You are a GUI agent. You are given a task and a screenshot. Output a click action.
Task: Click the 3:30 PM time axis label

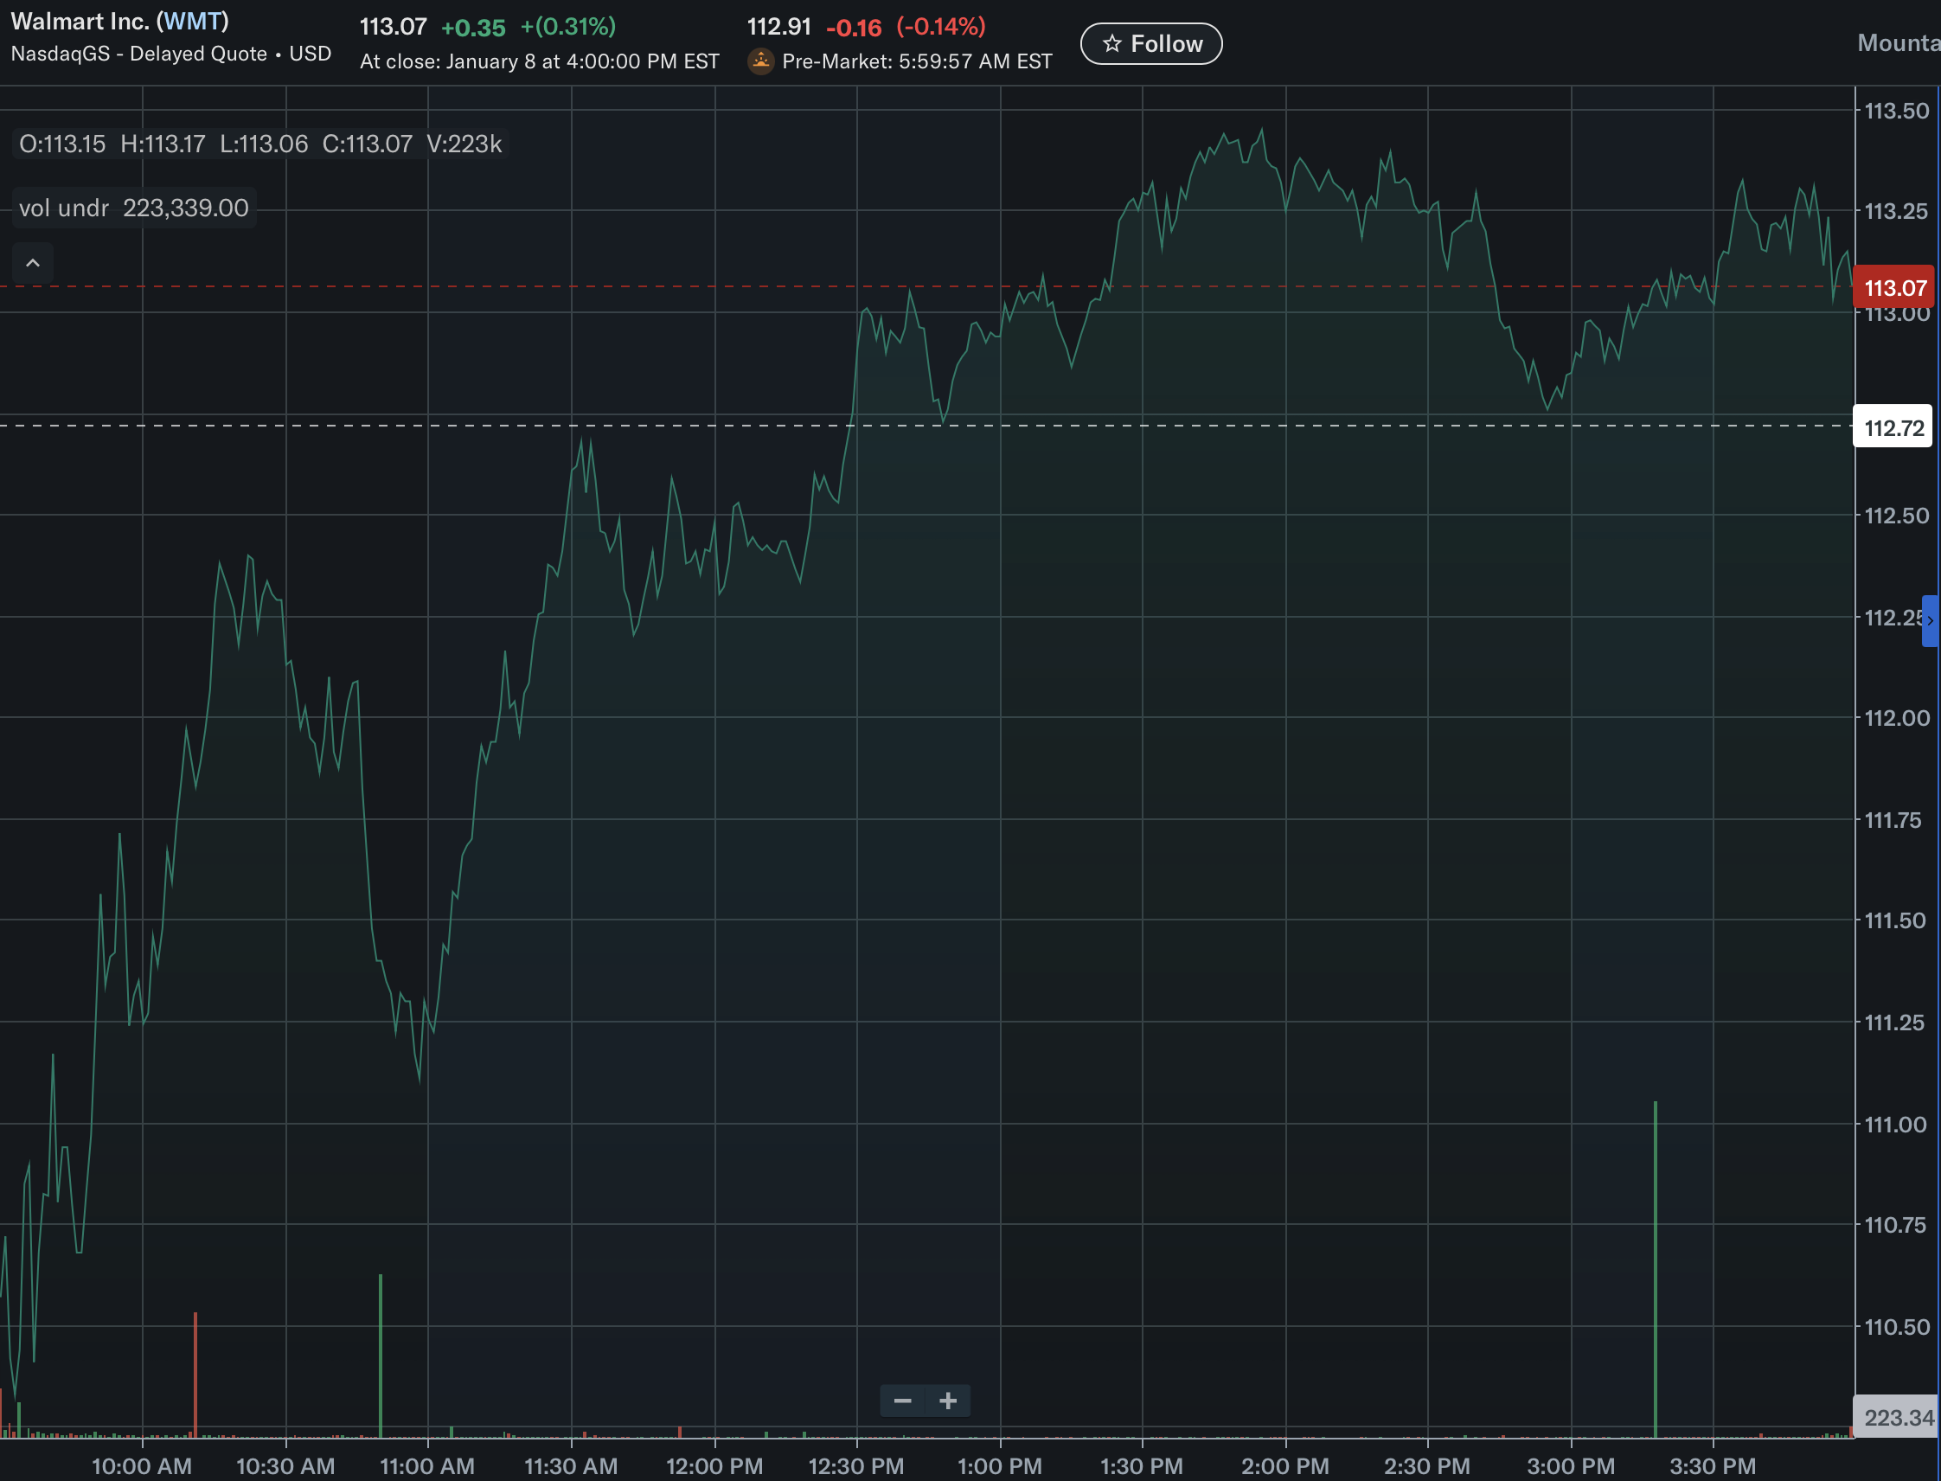pyautogui.click(x=1713, y=1466)
